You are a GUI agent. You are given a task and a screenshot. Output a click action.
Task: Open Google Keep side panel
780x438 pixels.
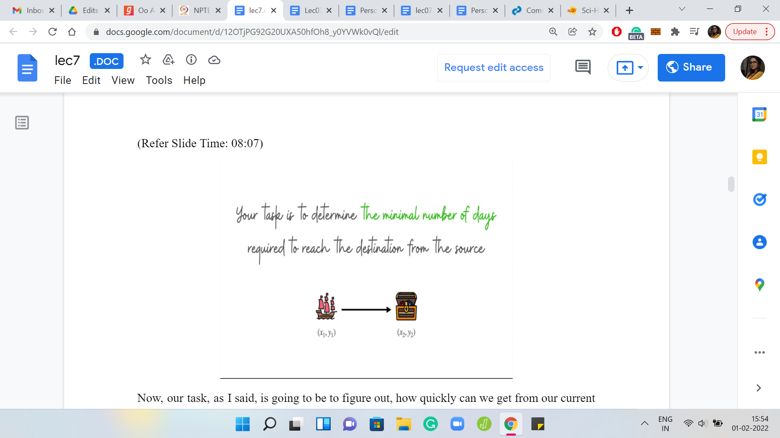759,157
